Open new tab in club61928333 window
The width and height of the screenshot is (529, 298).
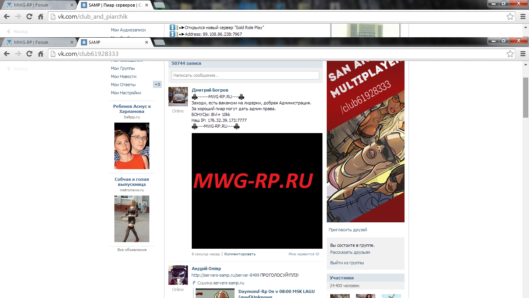[x=159, y=43]
